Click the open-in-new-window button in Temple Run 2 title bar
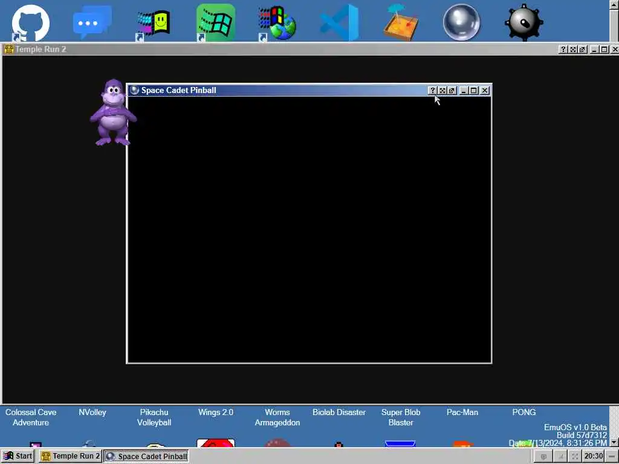The height and width of the screenshot is (464, 619). coord(582,50)
